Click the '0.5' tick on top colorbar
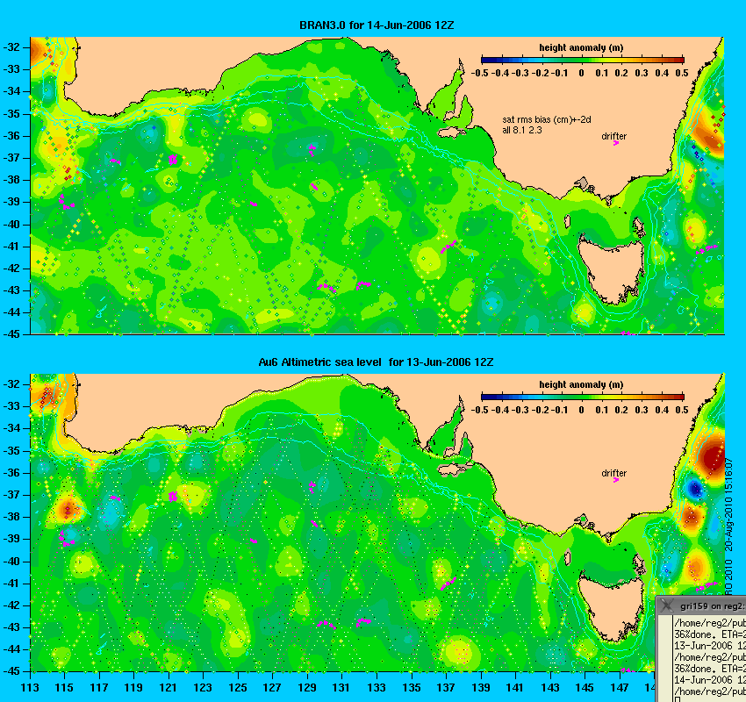746x702 pixels. tap(682, 73)
